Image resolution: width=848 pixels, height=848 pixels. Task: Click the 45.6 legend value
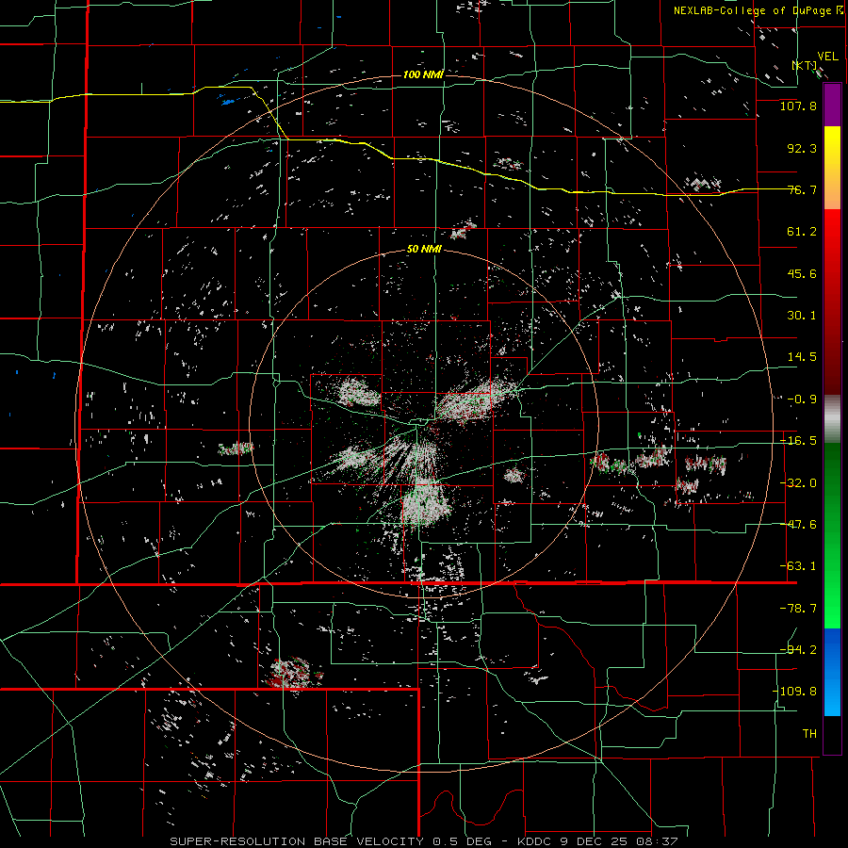click(x=802, y=273)
